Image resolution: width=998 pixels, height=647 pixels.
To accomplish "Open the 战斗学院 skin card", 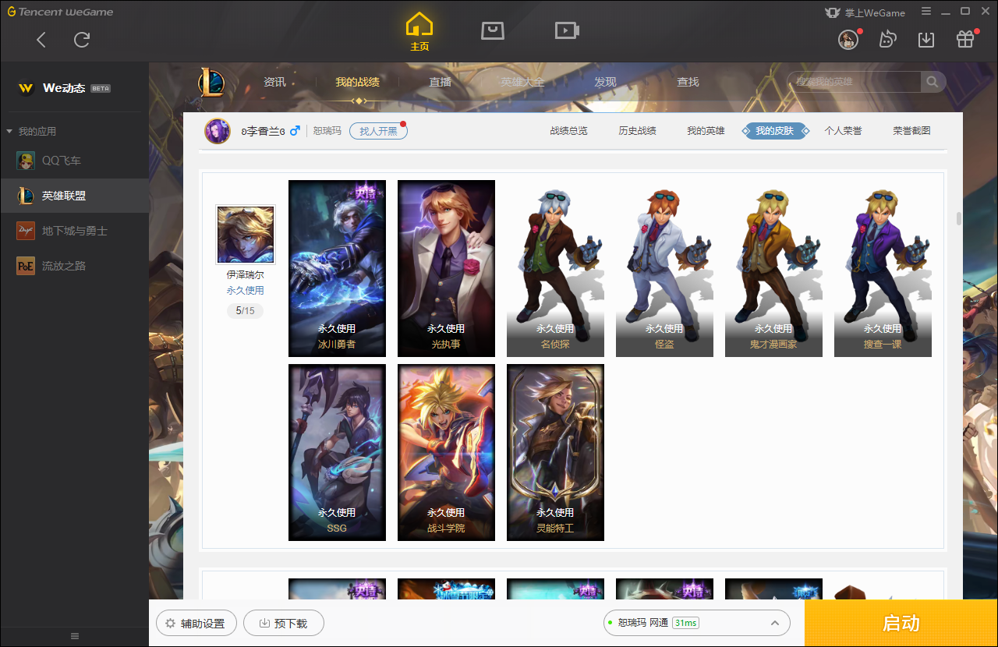I will [446, 452].
